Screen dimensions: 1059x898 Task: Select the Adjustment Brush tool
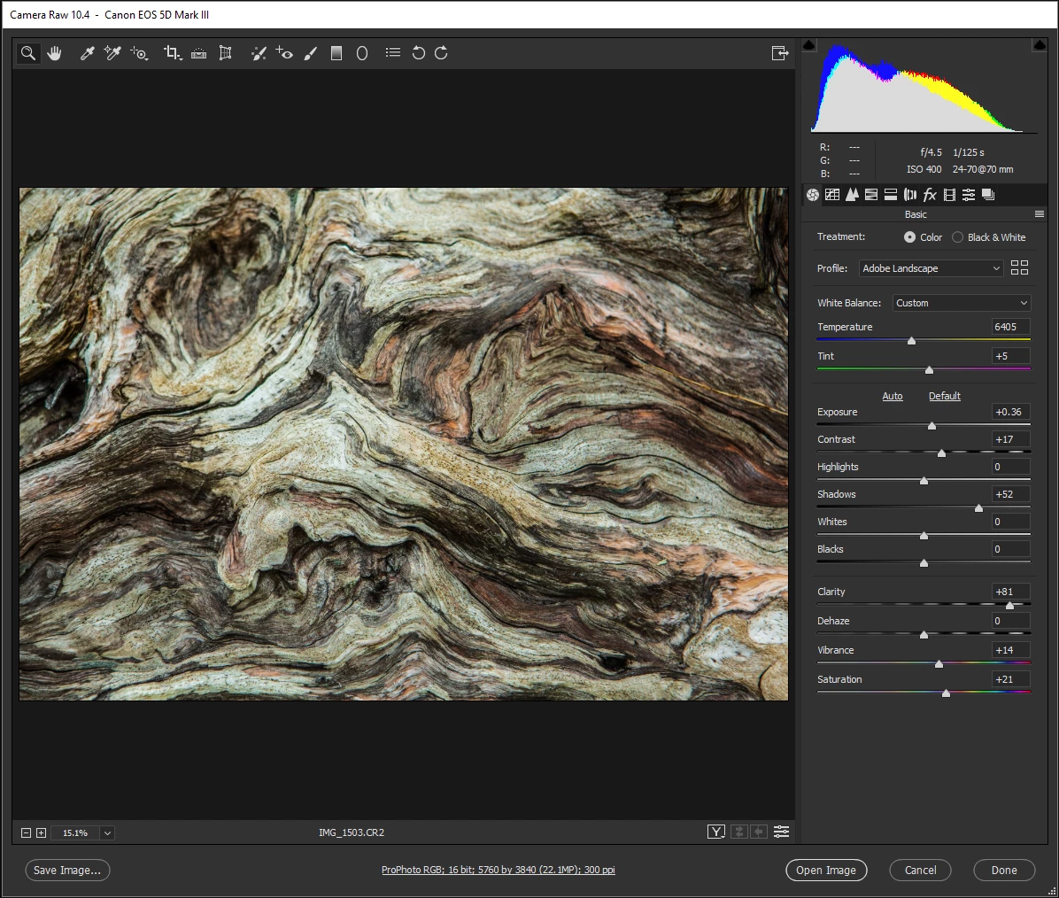[x=310, y=53]
